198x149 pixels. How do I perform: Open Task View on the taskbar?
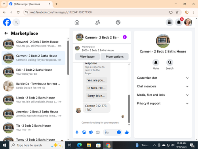70,145
